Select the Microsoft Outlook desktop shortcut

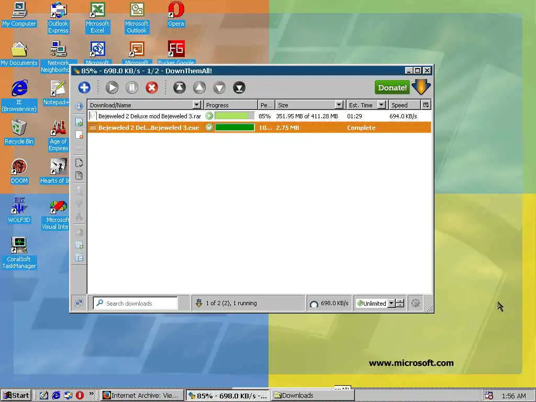pos(137,18)
